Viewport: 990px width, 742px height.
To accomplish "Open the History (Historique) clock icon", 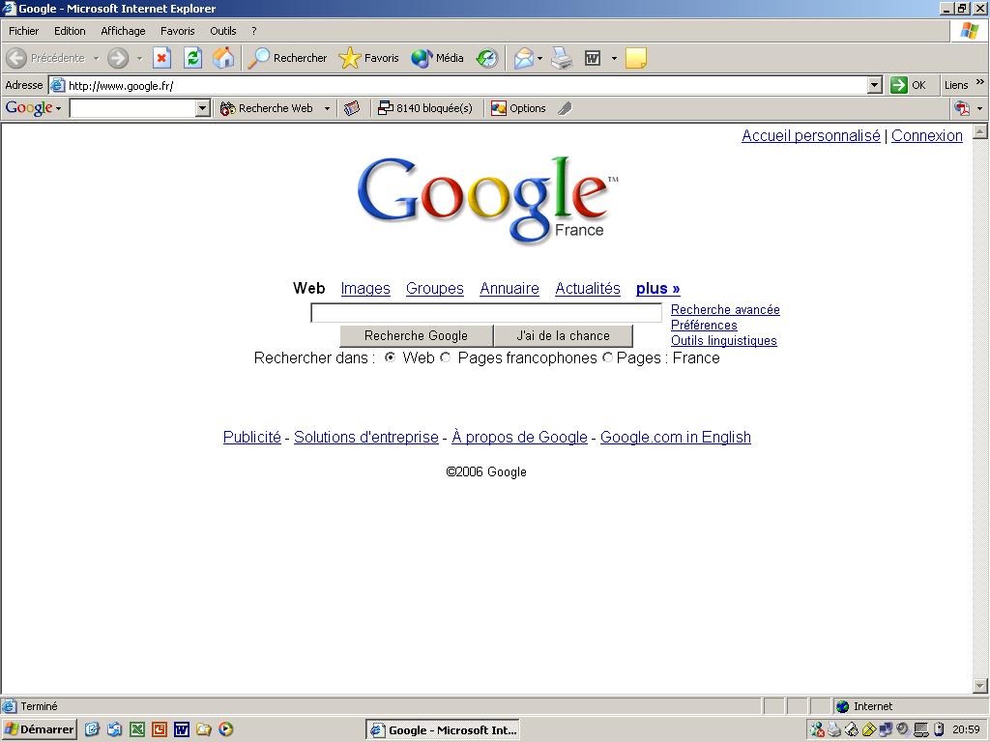I will 487,58.
